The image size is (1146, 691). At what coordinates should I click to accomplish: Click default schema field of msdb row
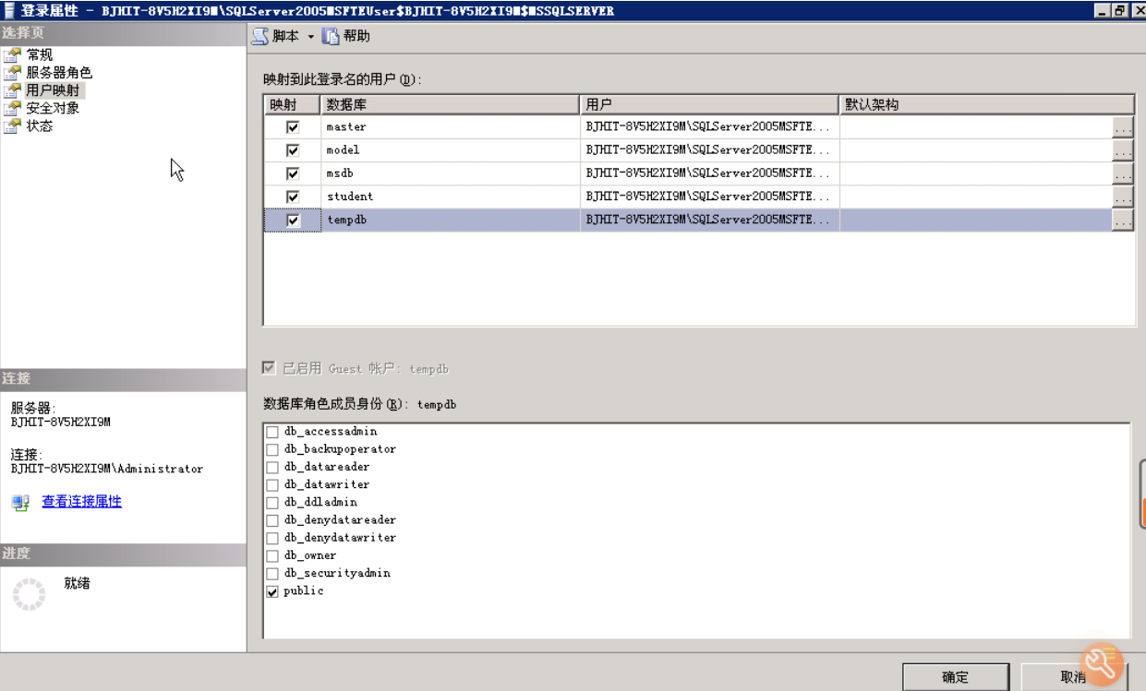pos(976,173)
